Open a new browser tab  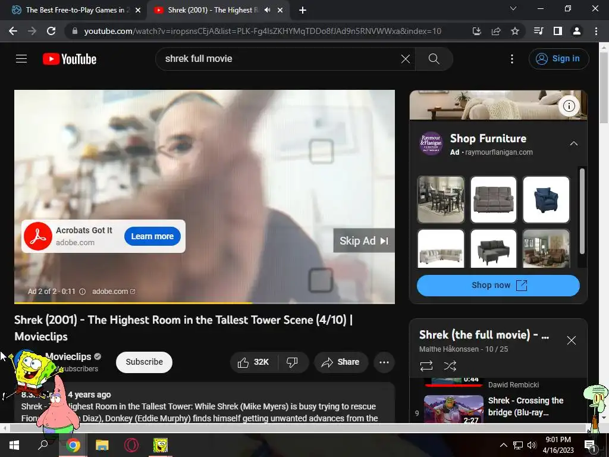(x=303, y=11)
